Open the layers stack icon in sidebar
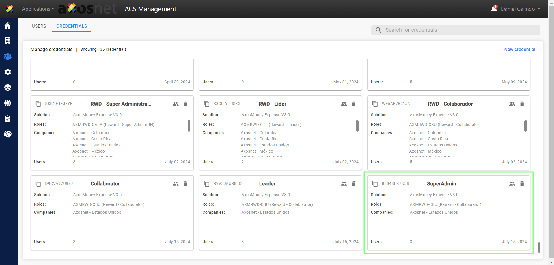 point(8,88)
